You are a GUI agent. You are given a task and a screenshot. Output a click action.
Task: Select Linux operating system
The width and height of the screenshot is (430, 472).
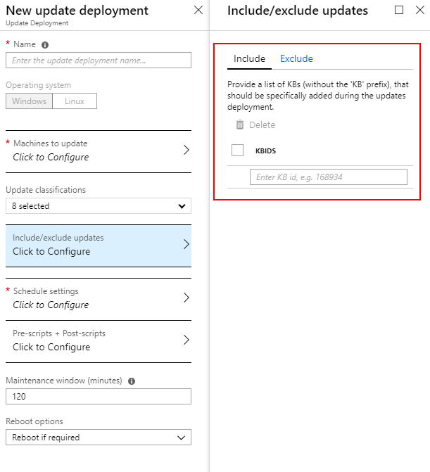(75, 101)
